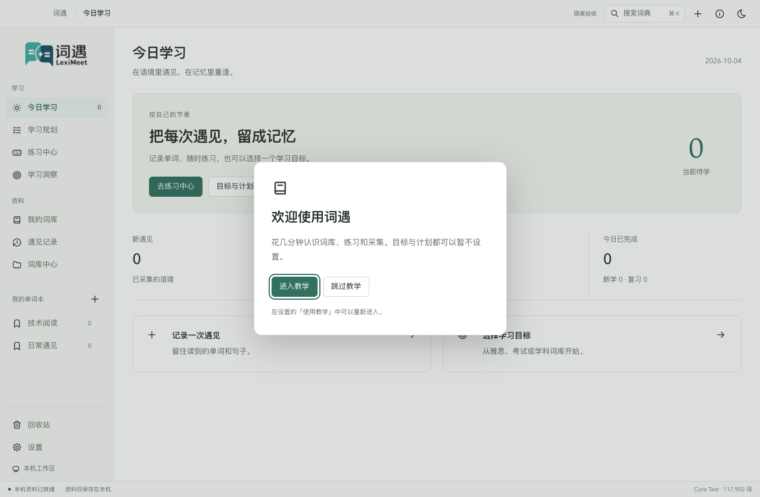This screenshot has height=497, width=760.
Task: Add a new wordbook with plus icon
Action: coord(95,299)
